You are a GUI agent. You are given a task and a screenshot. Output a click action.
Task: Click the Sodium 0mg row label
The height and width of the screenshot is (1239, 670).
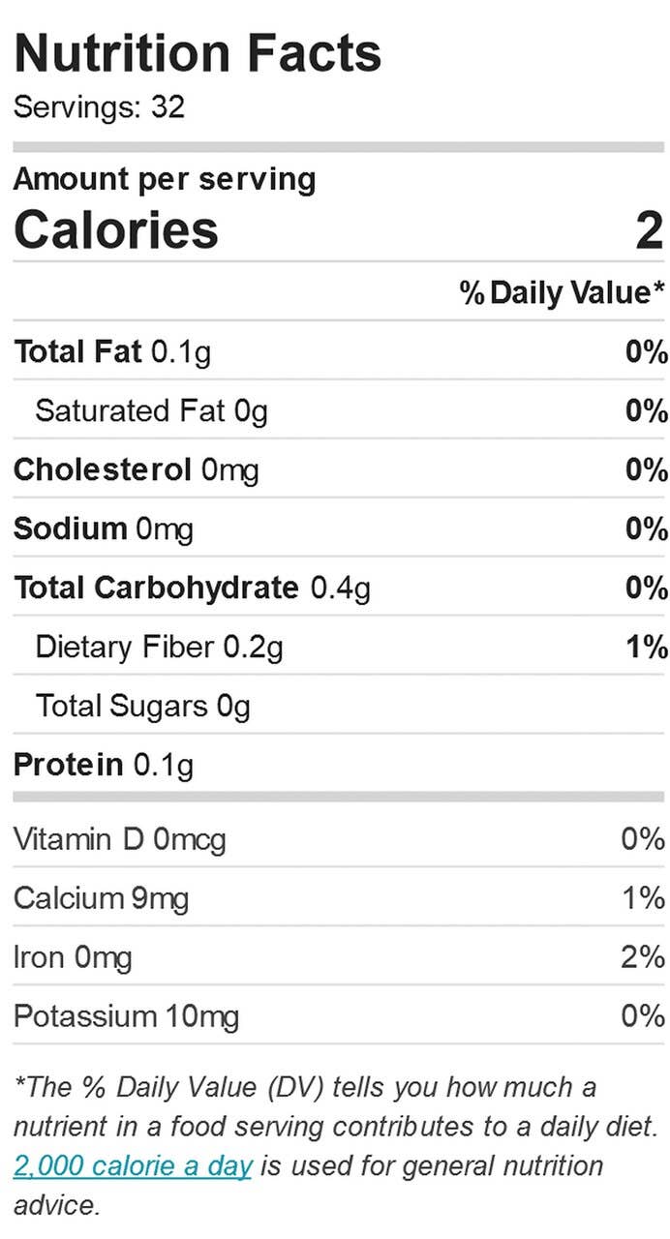coord(104,529)
